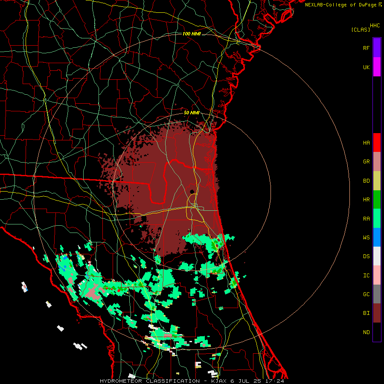The width and height of the screenshot is (384, 384).
Task: Click the DS legend label
Action: point(366,256)
